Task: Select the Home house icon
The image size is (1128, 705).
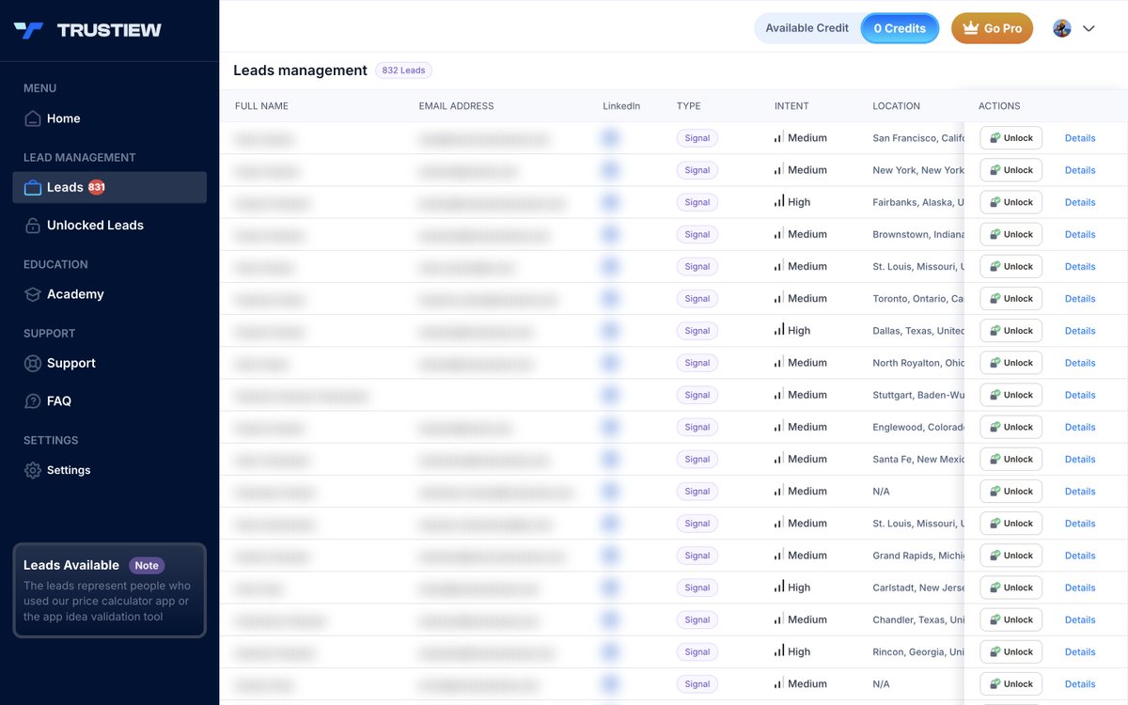Action: [x=33, y=118]
